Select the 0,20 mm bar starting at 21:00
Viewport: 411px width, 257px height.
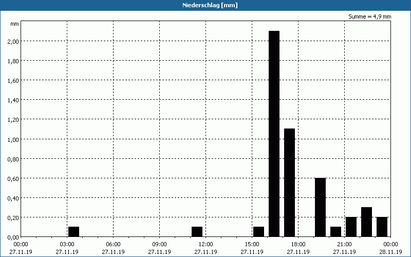(x=351, y=227)
